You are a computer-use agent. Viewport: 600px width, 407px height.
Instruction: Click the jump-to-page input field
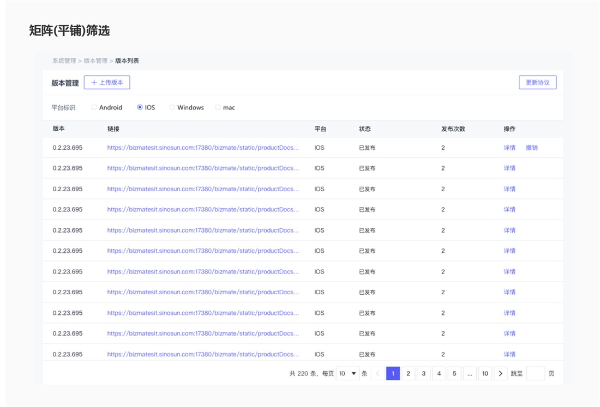tap(535, 373)
